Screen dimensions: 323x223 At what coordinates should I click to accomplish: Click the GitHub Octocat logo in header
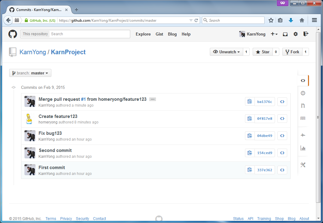coord(13,34)
